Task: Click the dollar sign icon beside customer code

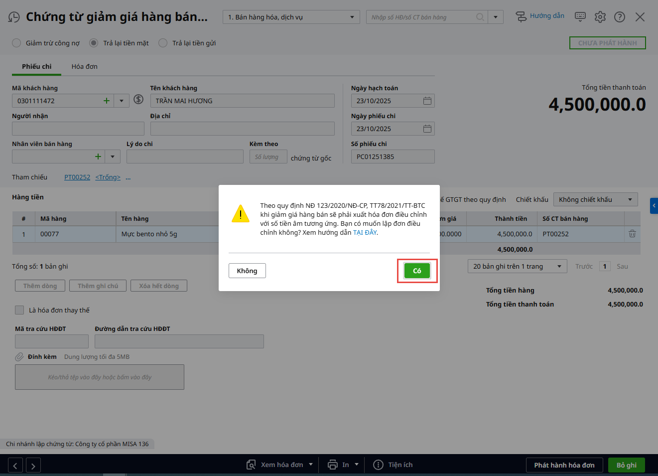Action: [138, 100]
